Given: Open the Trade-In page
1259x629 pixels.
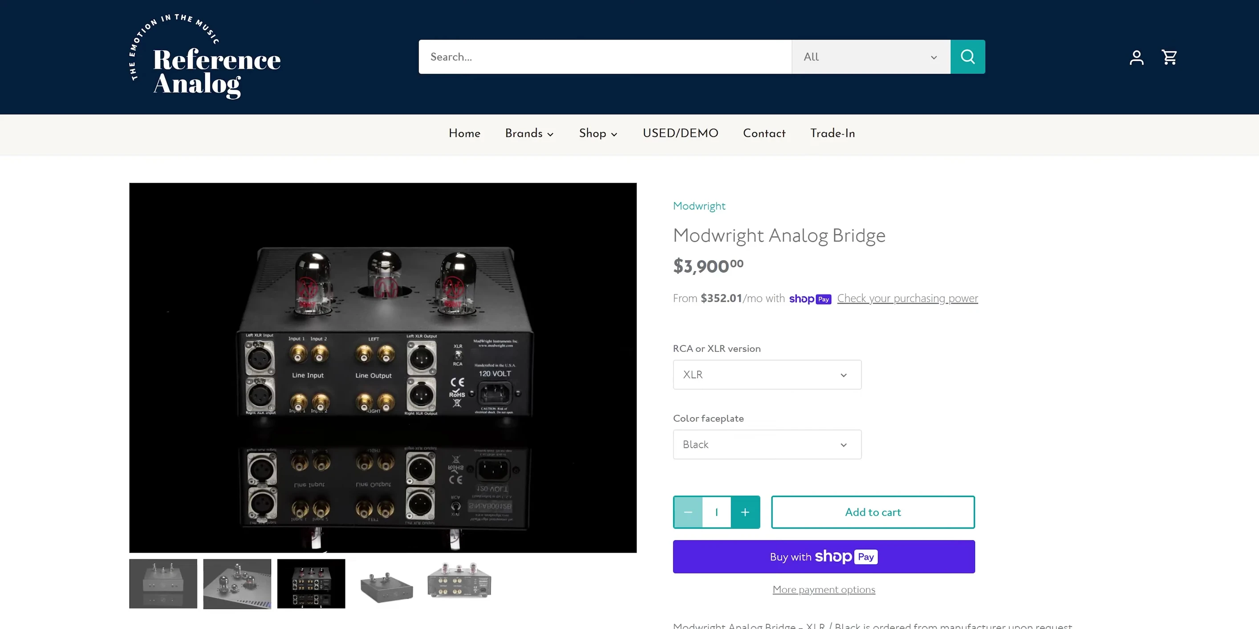Looking at the screenshot, I should tap(833, 133).
